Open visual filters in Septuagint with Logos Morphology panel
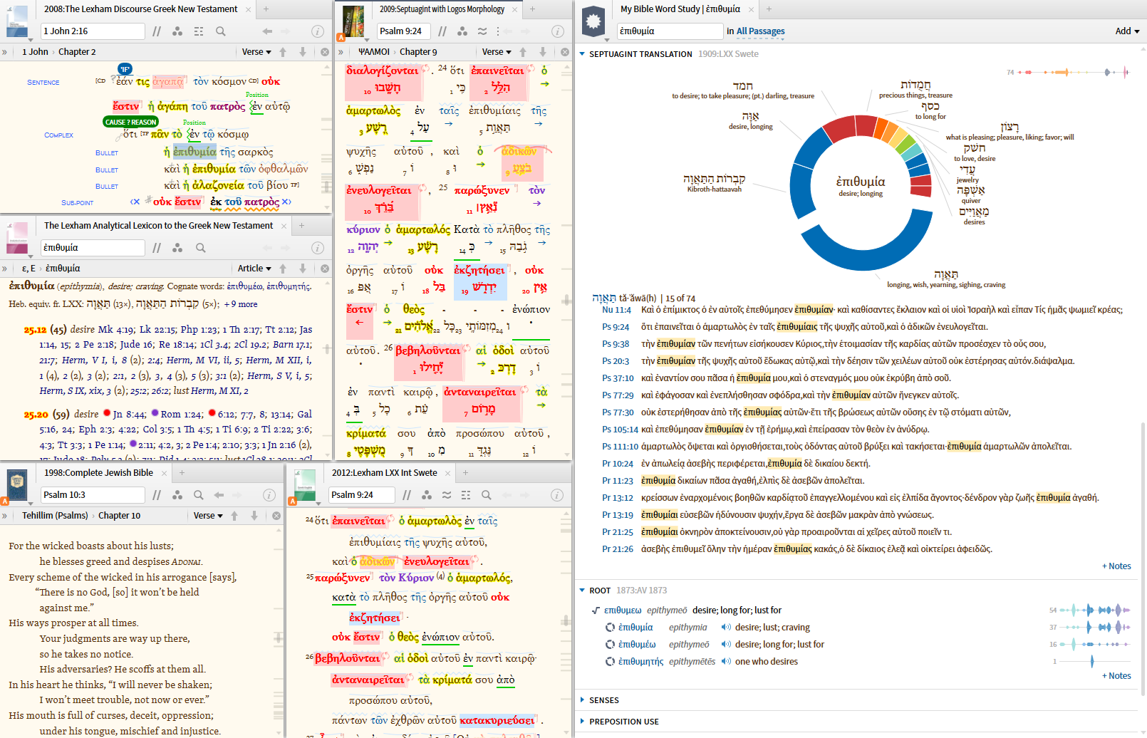 [x=462, y=31]
